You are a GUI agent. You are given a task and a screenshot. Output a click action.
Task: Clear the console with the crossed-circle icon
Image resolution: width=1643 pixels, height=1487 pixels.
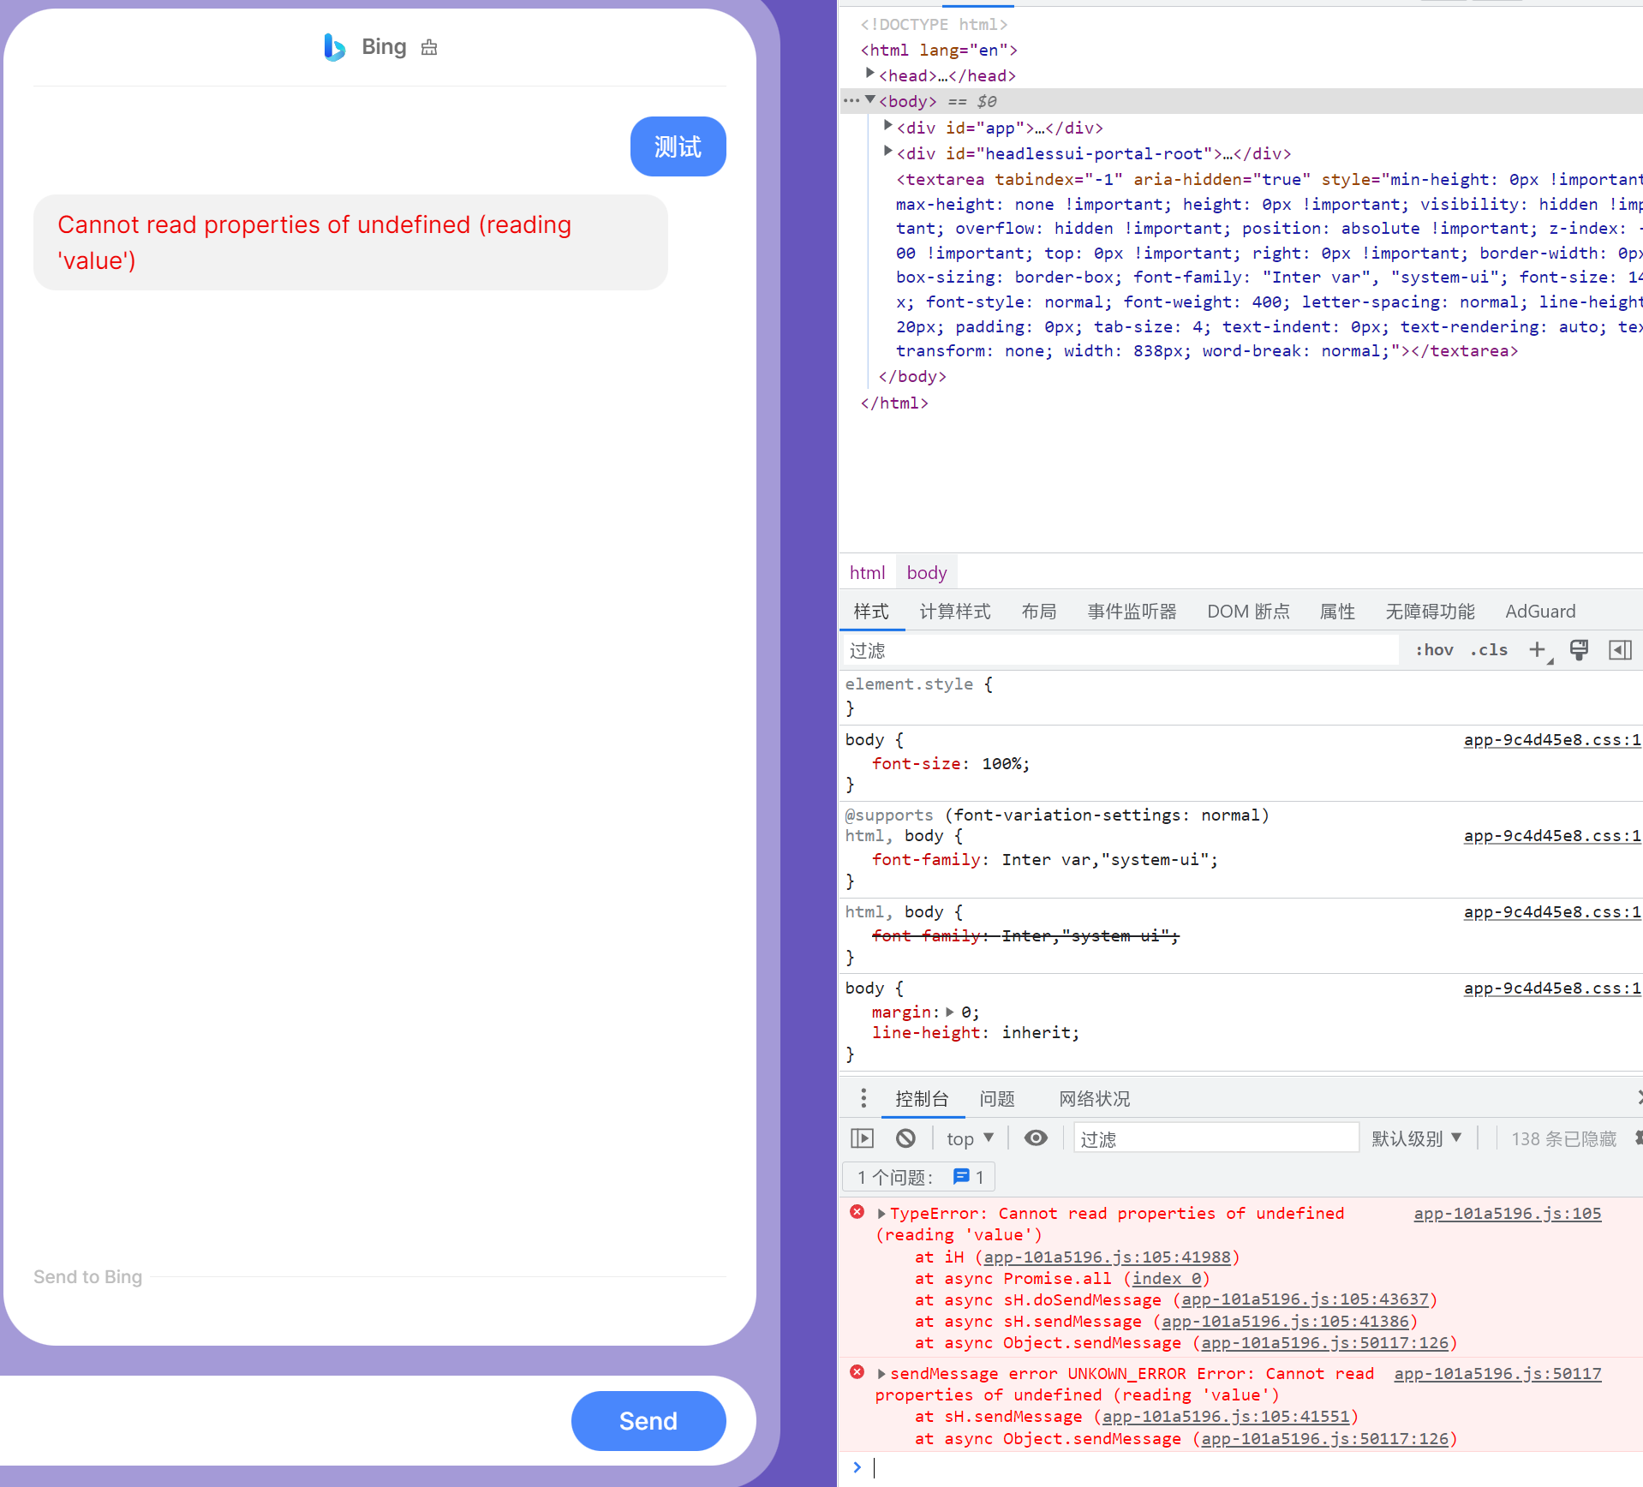pyautogui.click(x=905, y=1138)
